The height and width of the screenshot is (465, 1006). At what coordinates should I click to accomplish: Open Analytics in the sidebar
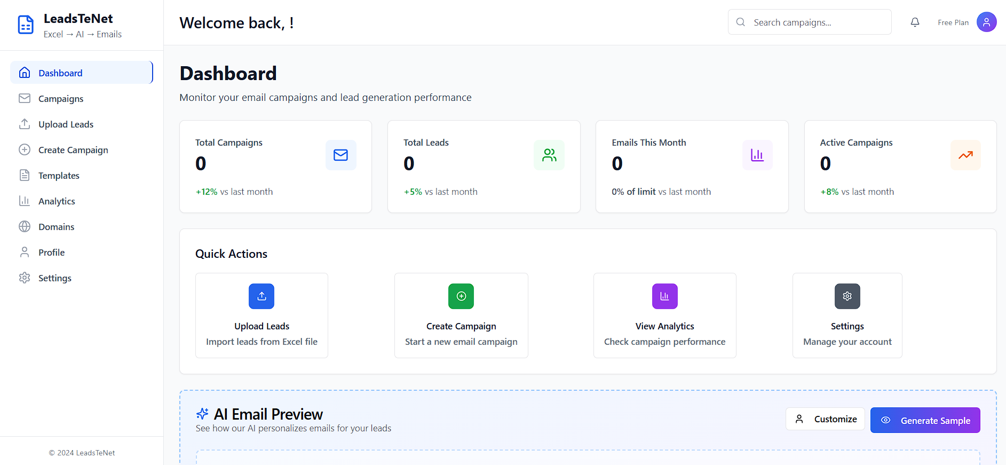coord(82,201)
